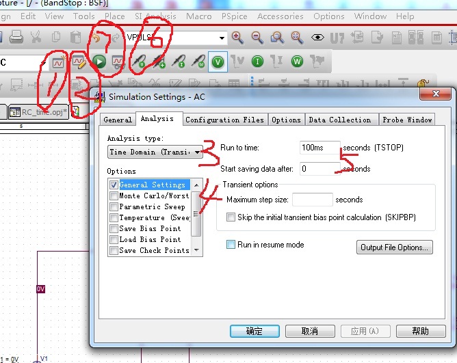Select the Voltage probe marker tool
The width and height of the screenshot is (457, 363).
(x=138, y=62)
